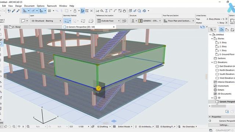Click the Fillet curve icon

click(115, 11)
